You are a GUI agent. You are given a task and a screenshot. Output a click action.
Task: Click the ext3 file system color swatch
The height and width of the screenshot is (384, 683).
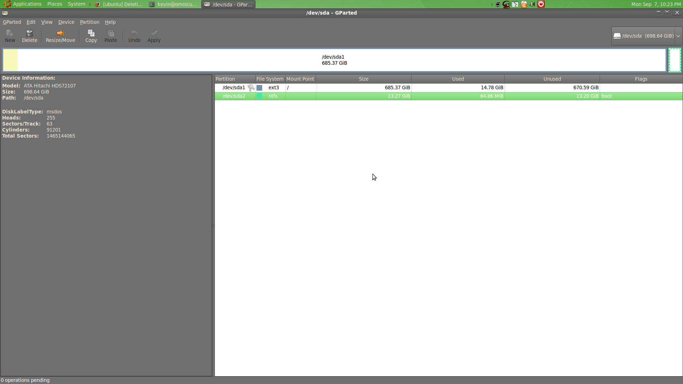pos(259,87)
